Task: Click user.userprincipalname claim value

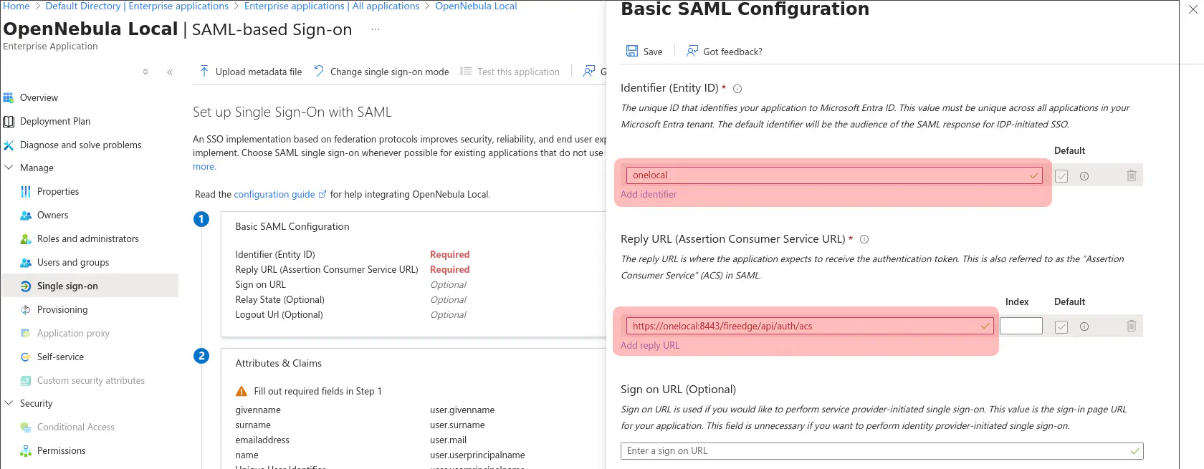Action: coord(477,455)
